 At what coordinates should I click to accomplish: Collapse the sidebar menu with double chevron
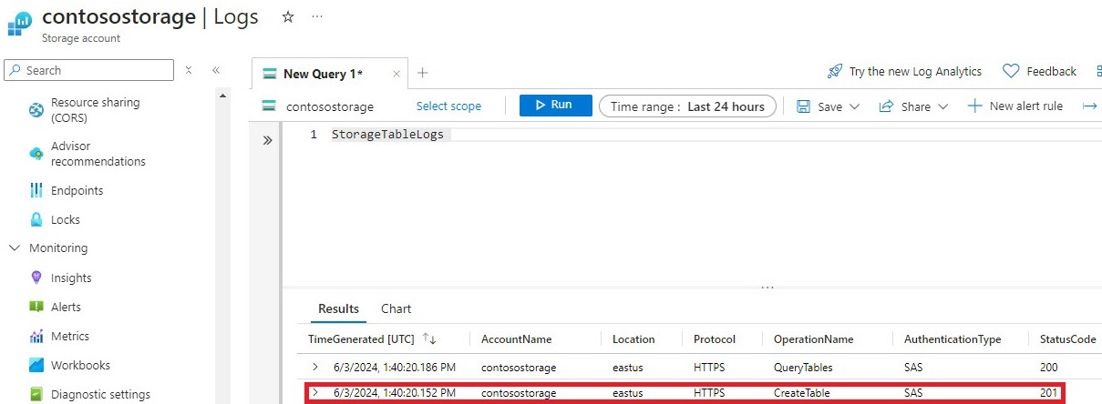pos(216,70)
